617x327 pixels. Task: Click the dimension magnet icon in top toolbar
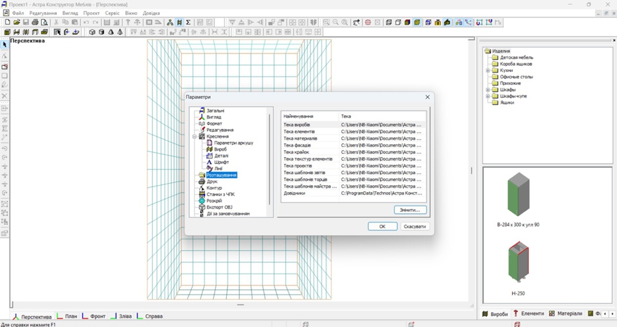pos(479,23)
